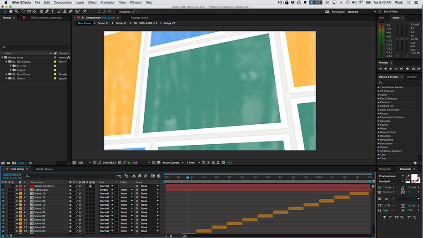The width and height of the screenshot is (423, 238).
Task: Expand the 02. Final Comp folder
Action: point(7,74)
